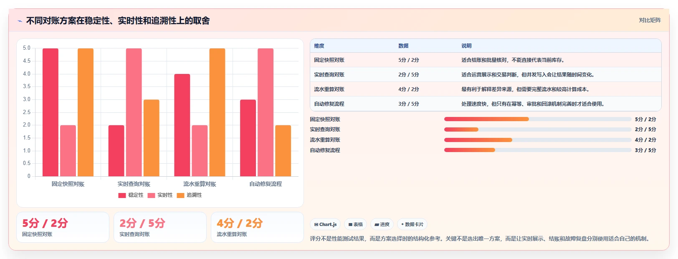The width and height of the screenshot is (678, 259).
Task: Click the red 稳定性 bar for 流水重算对账
Action: [x=182, y=125]
